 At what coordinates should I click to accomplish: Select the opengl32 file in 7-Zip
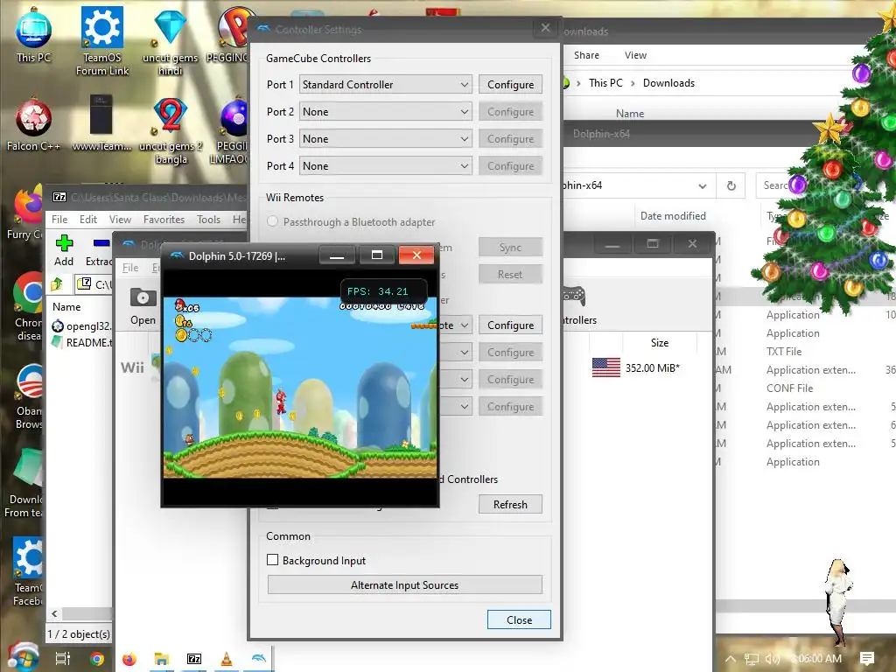click(81, 326)
